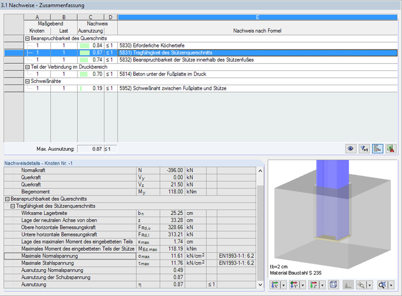
Task: Click small utilization bar 0.19
Action: click(81, 88)
